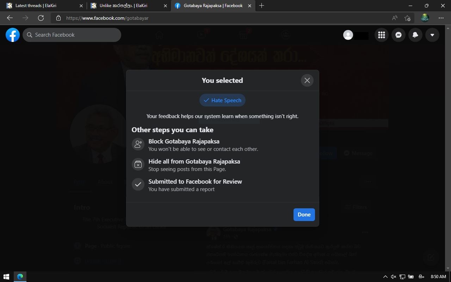Screen dimensions: 451x282
Task: Start Read Aloud from the address bar
Action: coord(395,18)
